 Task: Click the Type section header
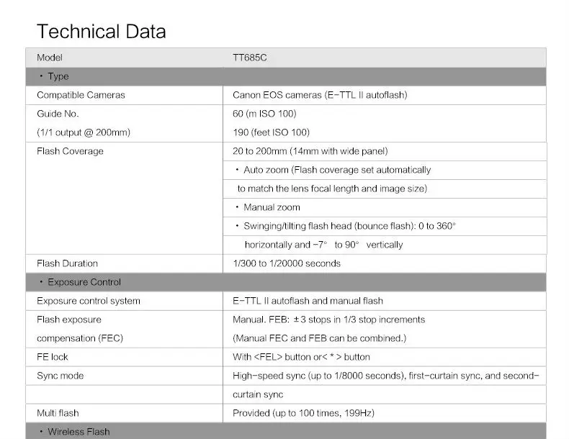[x=58, y=76]
